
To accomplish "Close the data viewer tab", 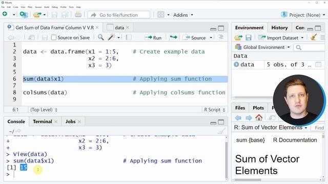I will (x=128, y=28).
